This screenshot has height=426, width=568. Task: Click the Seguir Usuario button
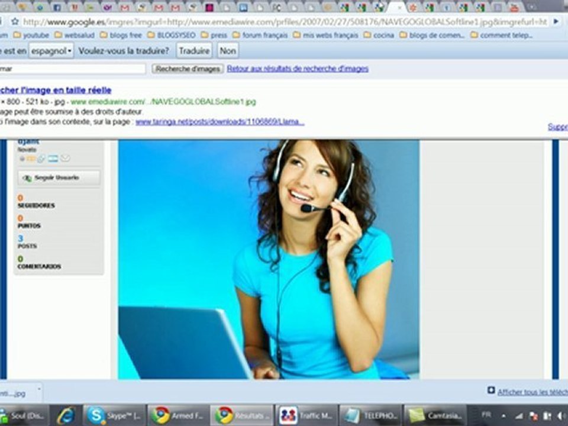pos(59,178)
